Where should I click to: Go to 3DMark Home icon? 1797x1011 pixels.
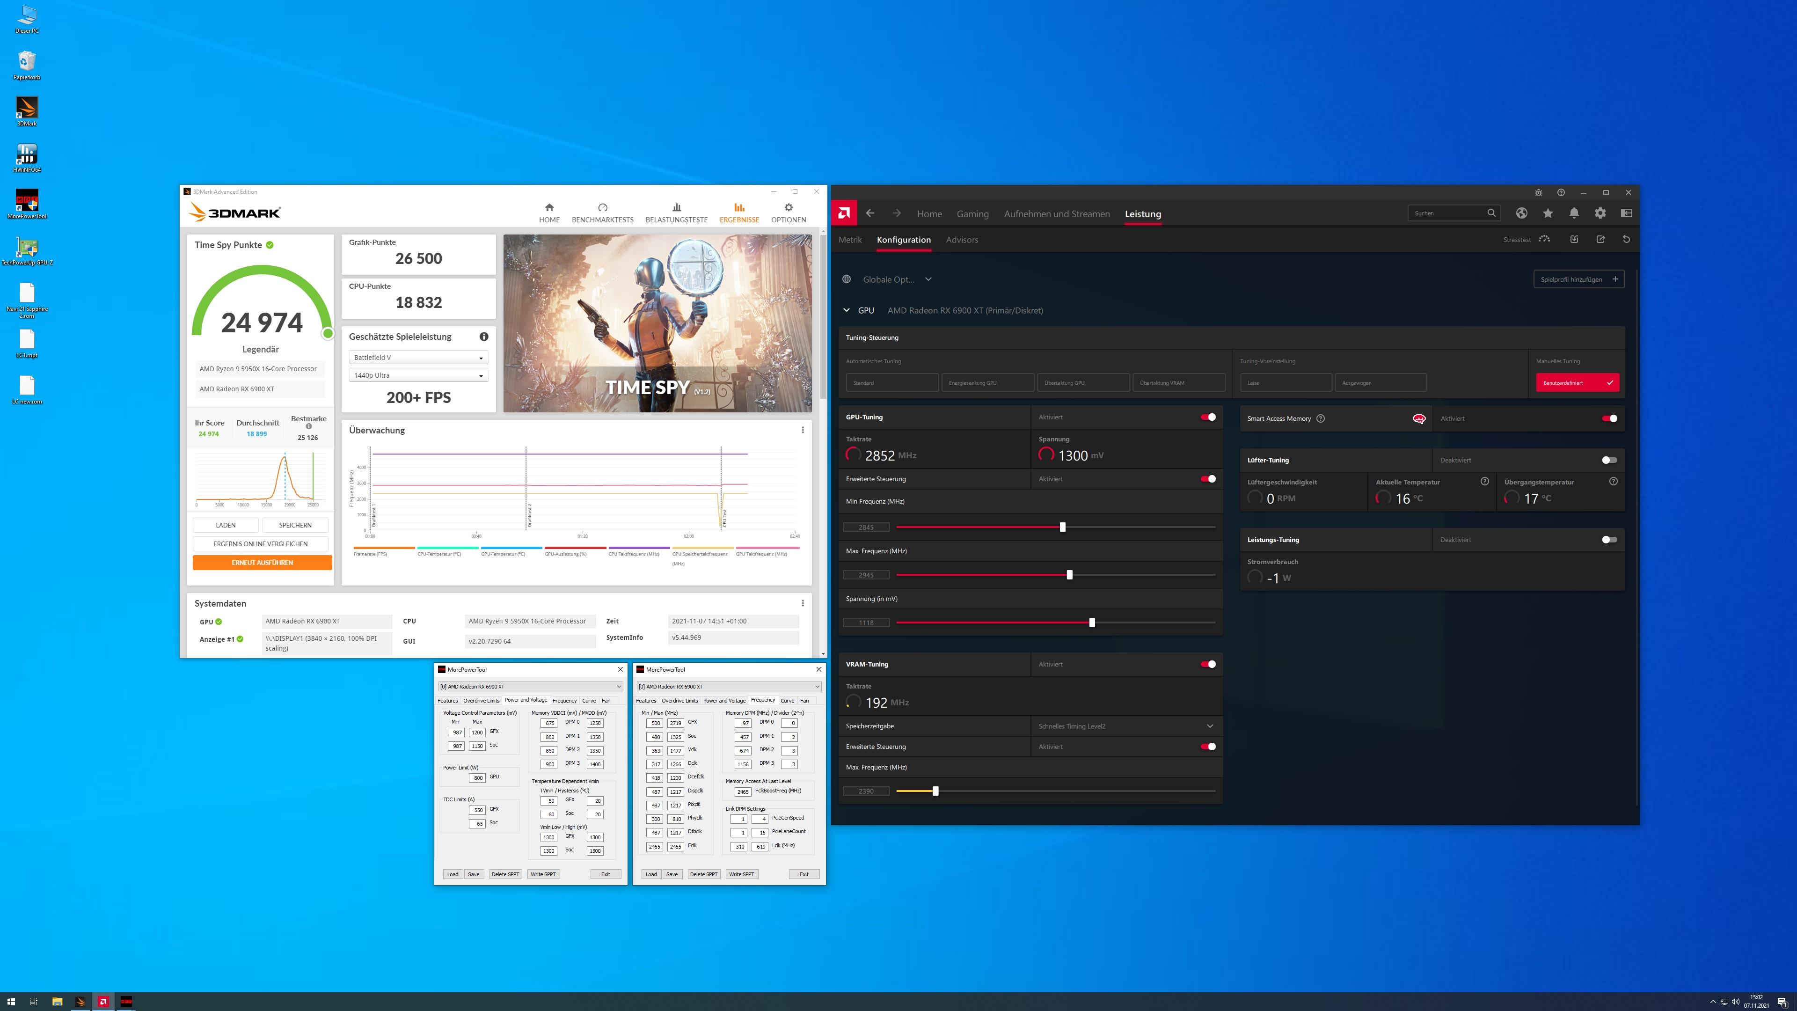pyautogui.click(x=549, y=212)
